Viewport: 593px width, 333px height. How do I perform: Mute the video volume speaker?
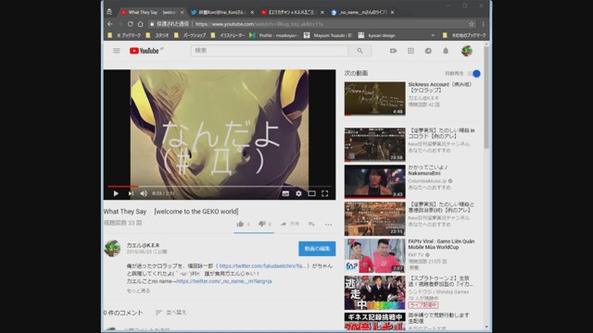coord(144,193)
